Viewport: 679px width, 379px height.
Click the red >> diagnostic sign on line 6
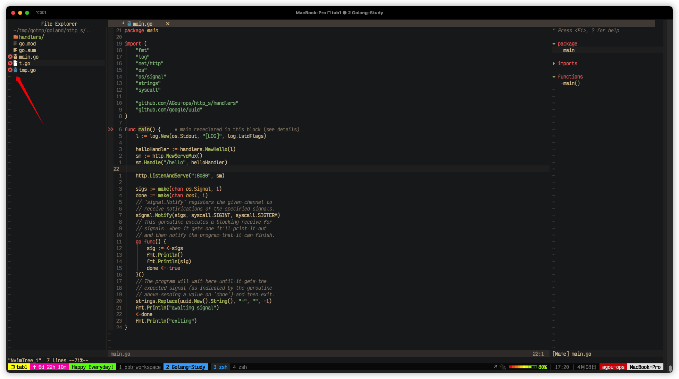pyautogui.click(x=111, y=129)
